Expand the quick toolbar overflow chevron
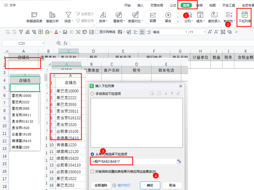The width and height of the screenshot is (254, 190). (236, 32)
